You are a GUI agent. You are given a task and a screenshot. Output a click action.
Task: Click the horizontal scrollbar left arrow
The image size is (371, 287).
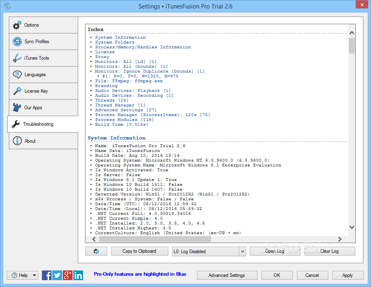[x=94, y=239]
